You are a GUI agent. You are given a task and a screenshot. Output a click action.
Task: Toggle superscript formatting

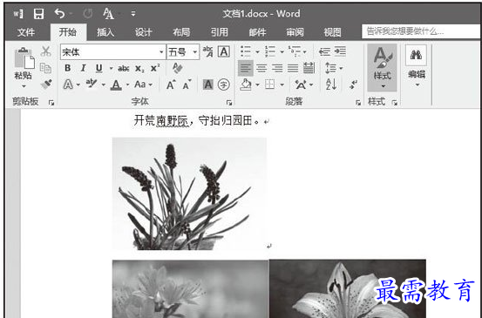point(155,68)
